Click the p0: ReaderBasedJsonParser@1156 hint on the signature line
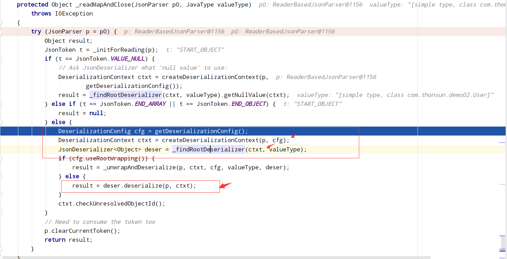Image resolution: width=507 pixels, height=259 pixels. click(310, 4)
